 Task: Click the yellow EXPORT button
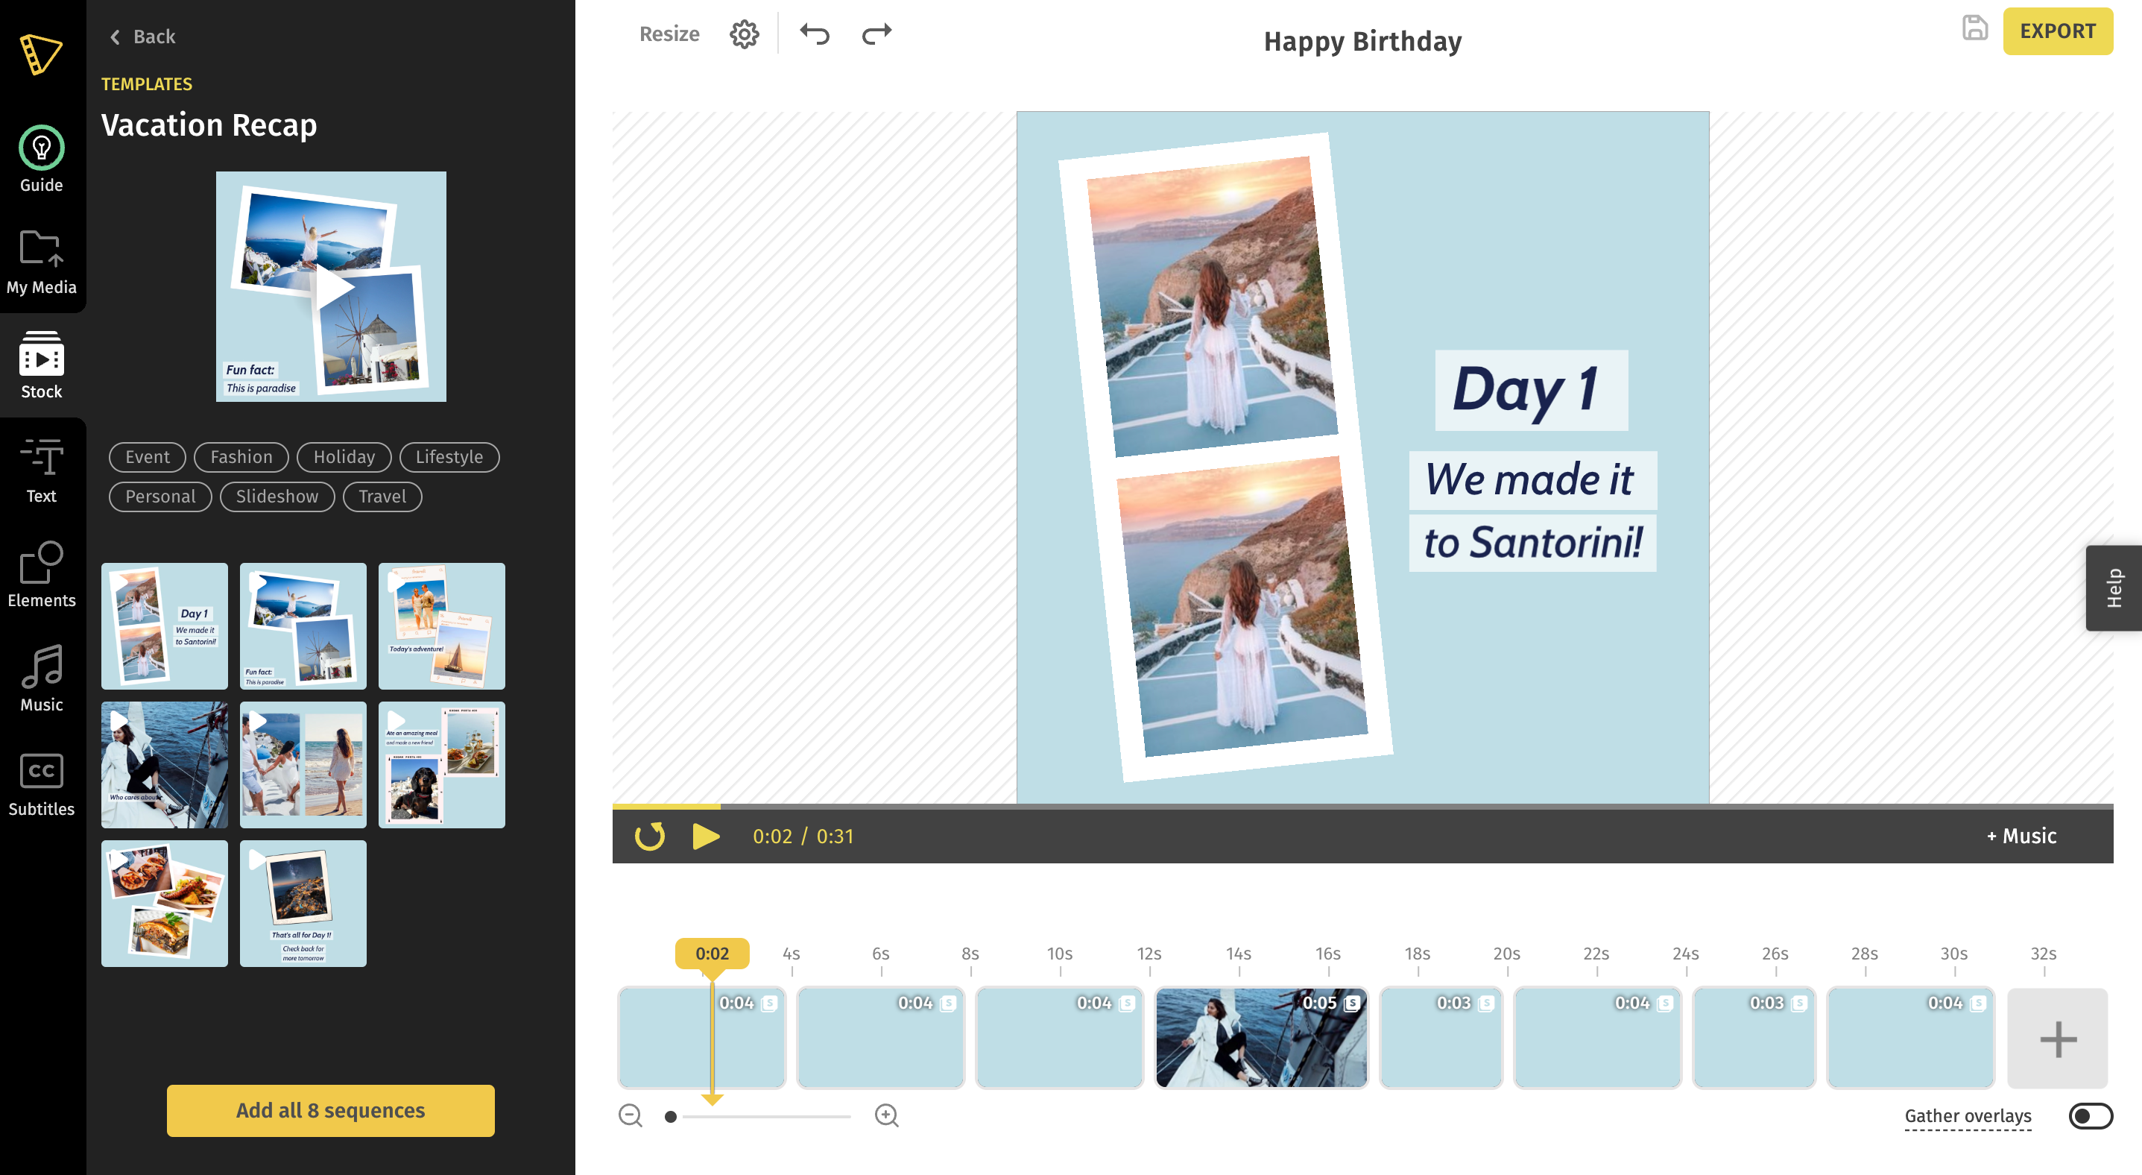click(x=2057, y=31)
